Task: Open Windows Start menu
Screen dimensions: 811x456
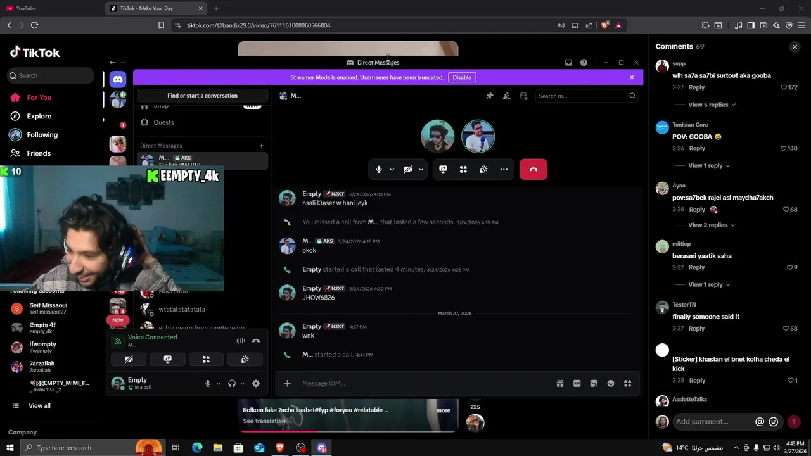Action: [x=10, y=448]
